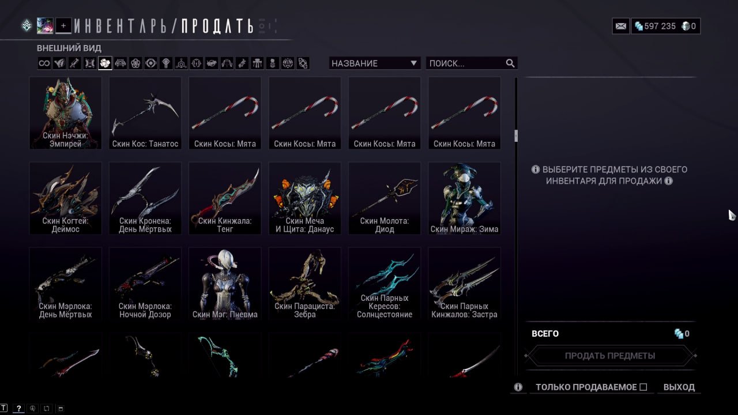Select the Скин Мираж: Зима item

465,198
